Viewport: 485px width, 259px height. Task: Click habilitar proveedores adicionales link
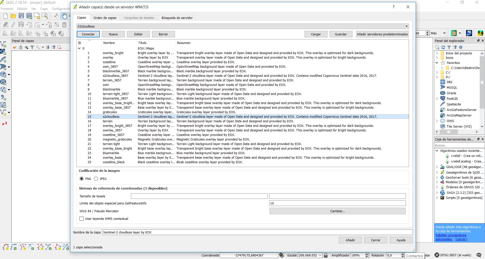(451, 237)
